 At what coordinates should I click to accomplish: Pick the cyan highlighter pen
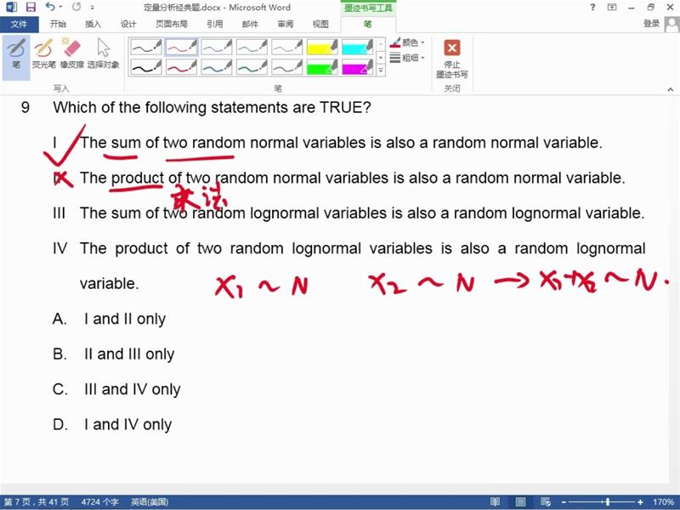(x=357, y=47)
